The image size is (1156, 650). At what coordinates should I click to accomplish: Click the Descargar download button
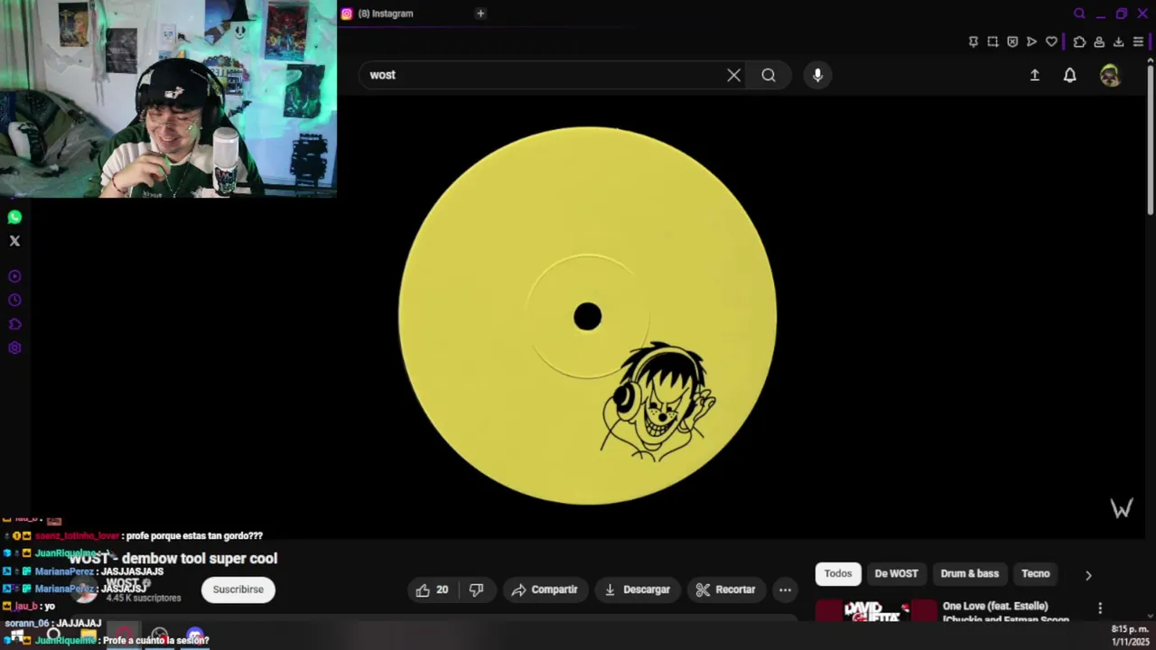point(637,590)
